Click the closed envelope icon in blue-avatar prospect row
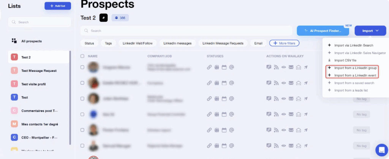 tap(291, 114)
